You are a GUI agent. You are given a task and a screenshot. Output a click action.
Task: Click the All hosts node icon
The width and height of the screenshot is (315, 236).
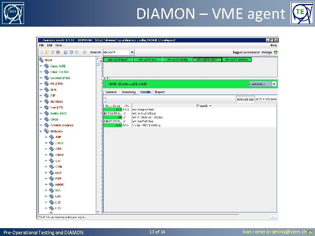47,131
